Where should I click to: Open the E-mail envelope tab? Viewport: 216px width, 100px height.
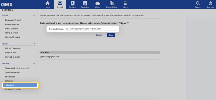(60, 5)
